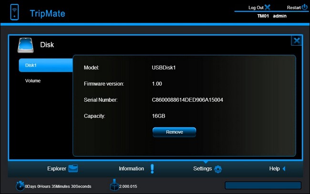Click the blue disk drive icon
The image size is (310, 194).
[25, 46]
